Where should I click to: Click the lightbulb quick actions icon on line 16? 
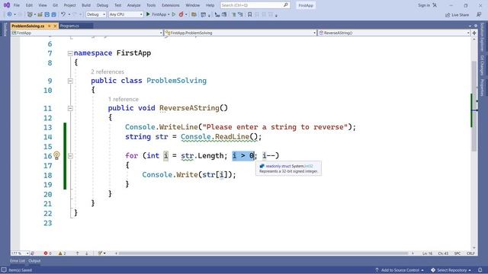[x=56, y=155]
